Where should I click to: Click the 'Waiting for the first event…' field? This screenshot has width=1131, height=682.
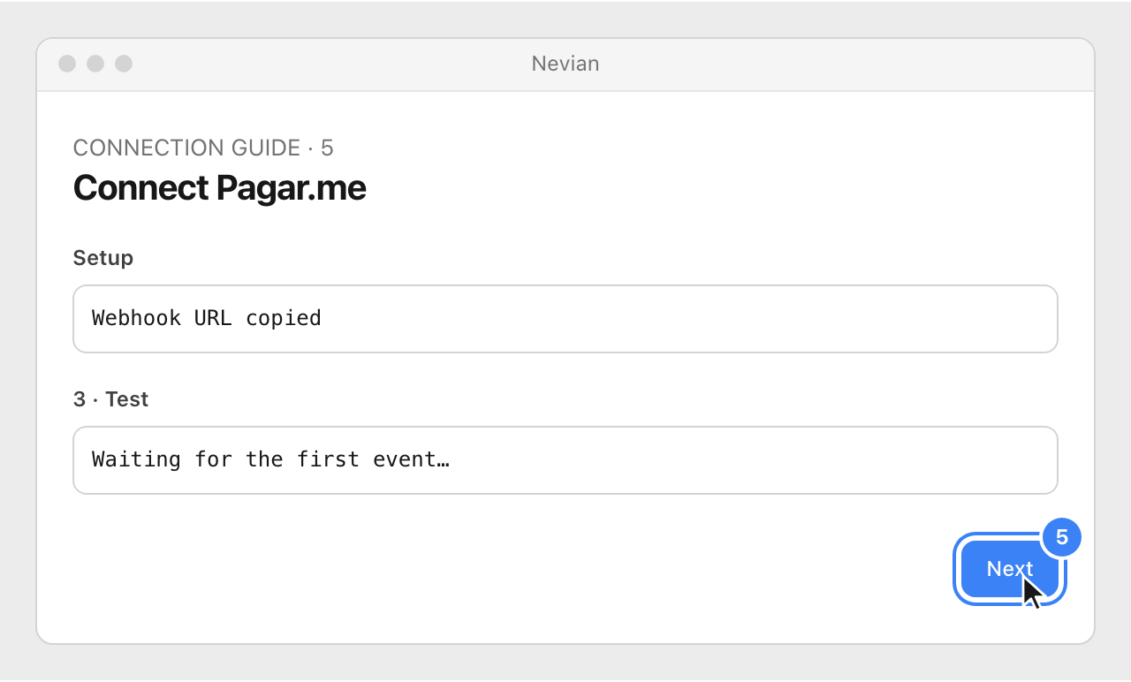(x=565, y=460)
